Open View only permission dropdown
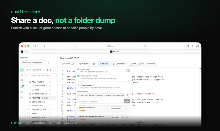This screenshot has width=220, height=131. point(117,117)
